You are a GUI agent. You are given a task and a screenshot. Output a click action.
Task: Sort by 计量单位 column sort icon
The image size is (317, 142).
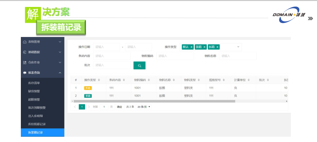(249, 80)
